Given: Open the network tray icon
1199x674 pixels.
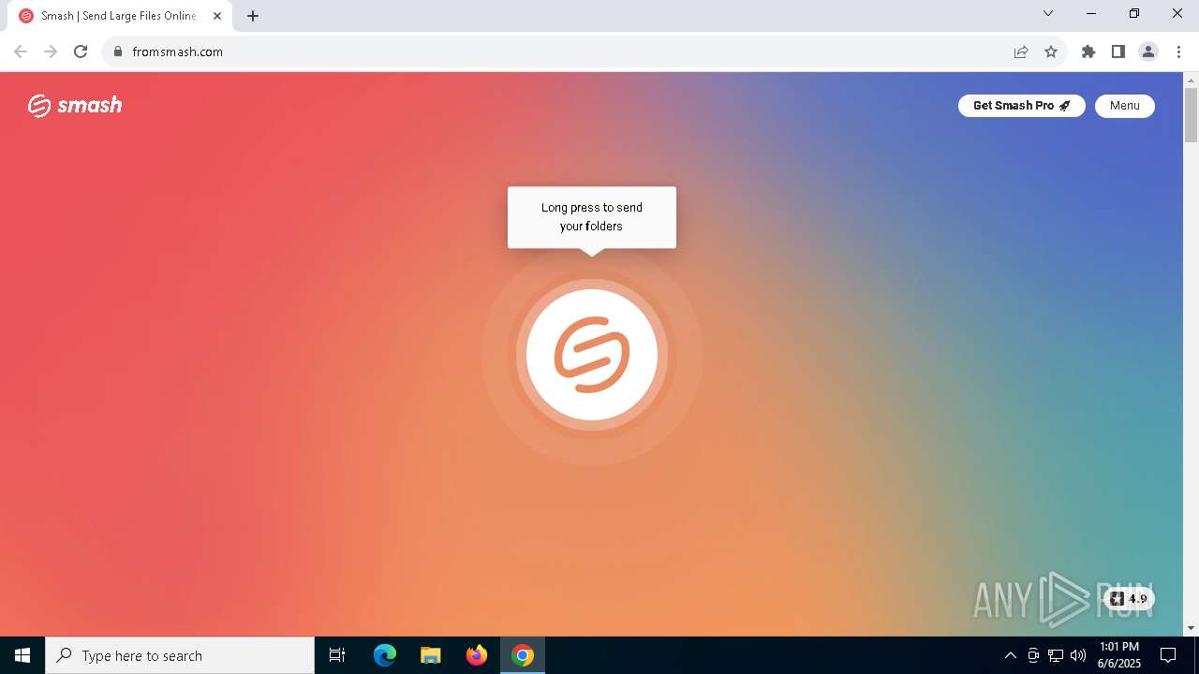Looking at the screenshot, I should [1056, 655].
